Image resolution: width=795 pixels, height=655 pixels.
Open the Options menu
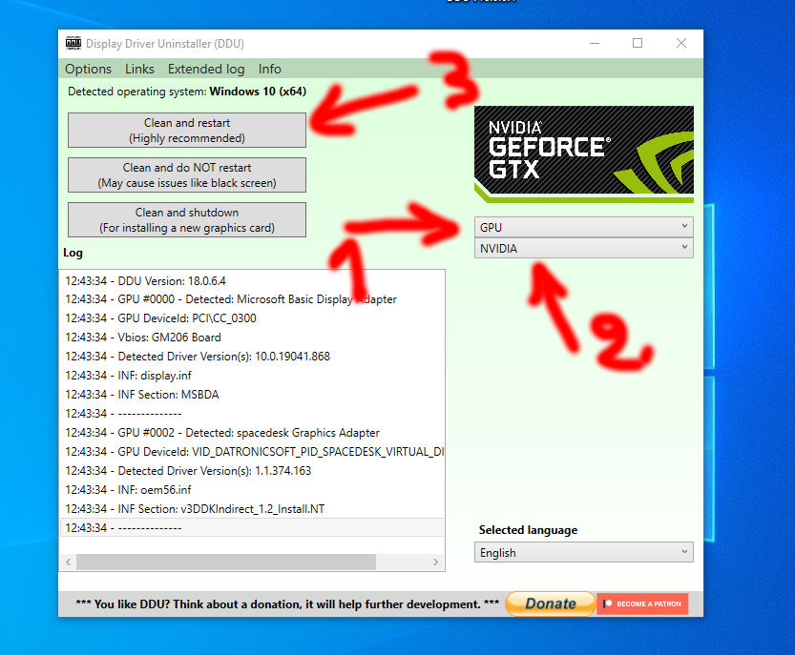[x=88, y=69]
